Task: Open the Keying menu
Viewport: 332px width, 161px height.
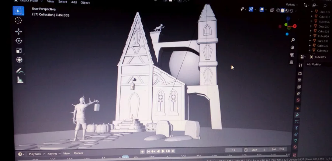Action: coord(54,154)
